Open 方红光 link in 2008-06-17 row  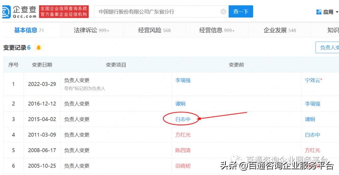coord(312,150)
